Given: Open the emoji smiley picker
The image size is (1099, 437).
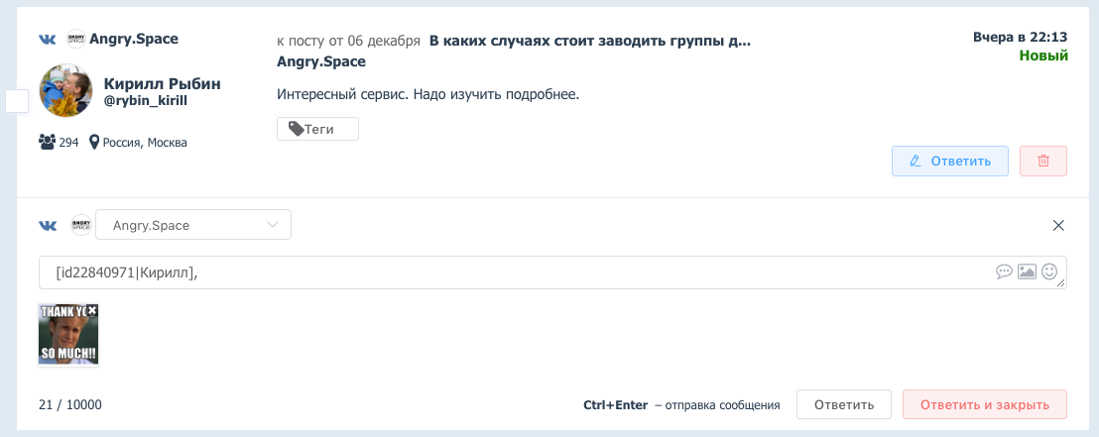Looking at the screenshot, I should [1049, 272].
